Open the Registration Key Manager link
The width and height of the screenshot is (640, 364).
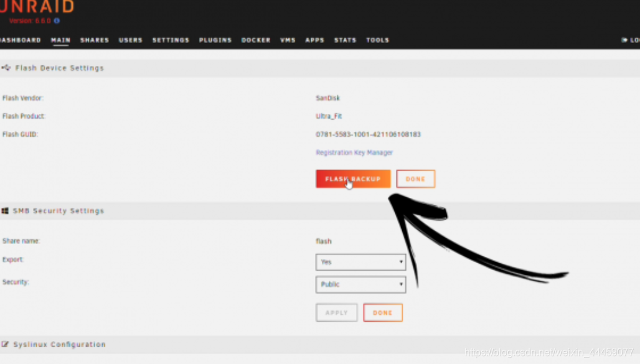click(354, 152)
